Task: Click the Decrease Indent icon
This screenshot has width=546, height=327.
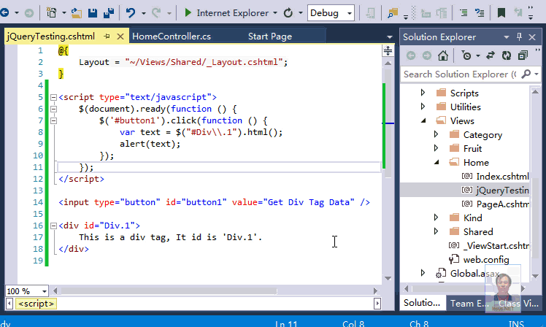Action: tap(464, 13)
